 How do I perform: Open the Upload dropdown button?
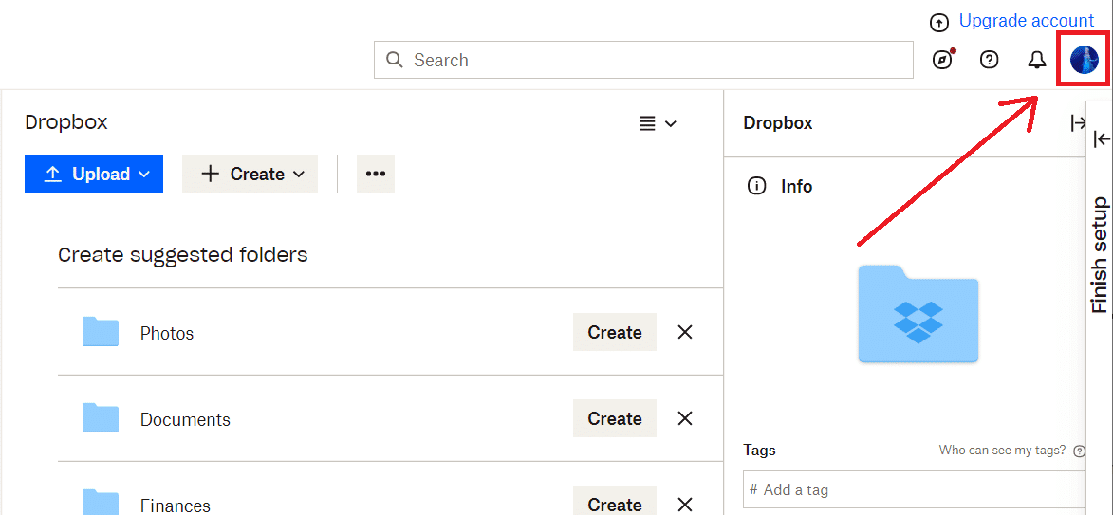click(x=94, y=174)
